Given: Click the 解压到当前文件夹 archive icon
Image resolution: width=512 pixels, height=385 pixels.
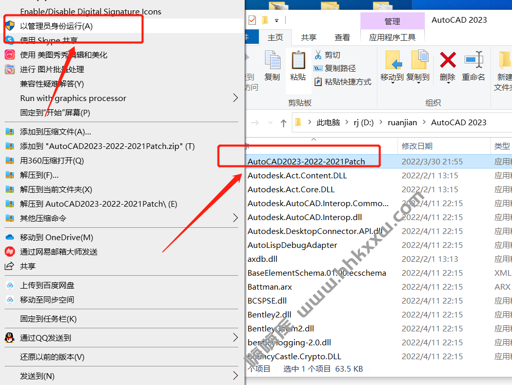Looking at the screenshot, I should pos(10,190).
